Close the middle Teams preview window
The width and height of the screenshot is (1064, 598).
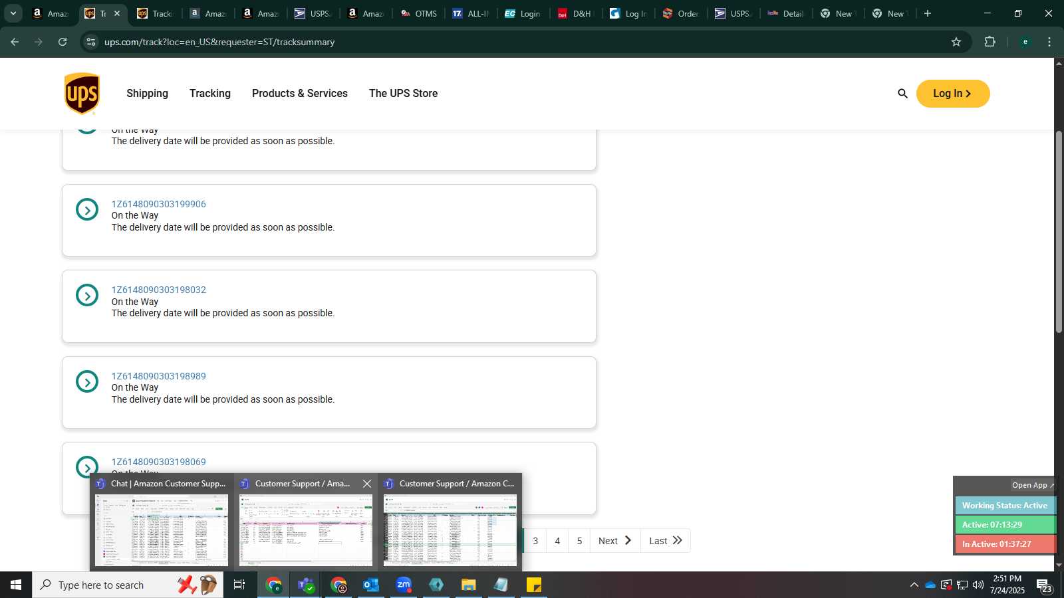(367, 484)
